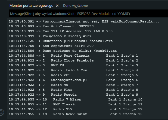Click the serial Message input field
168x120 pixels.
click(x=87, y=14)
